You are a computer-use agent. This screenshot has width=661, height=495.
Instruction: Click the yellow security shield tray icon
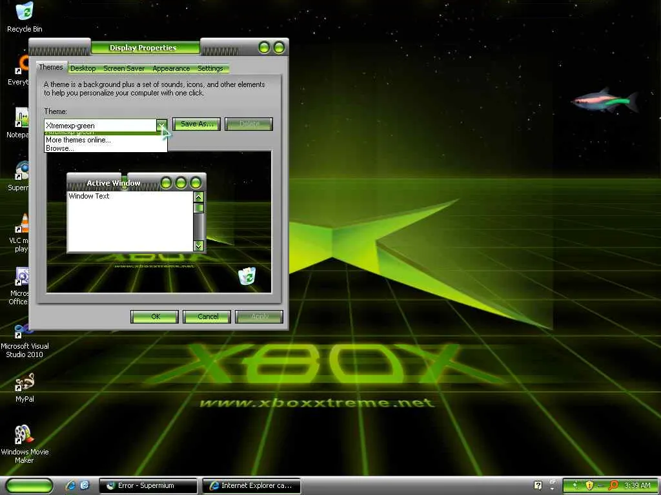point(589,485)
